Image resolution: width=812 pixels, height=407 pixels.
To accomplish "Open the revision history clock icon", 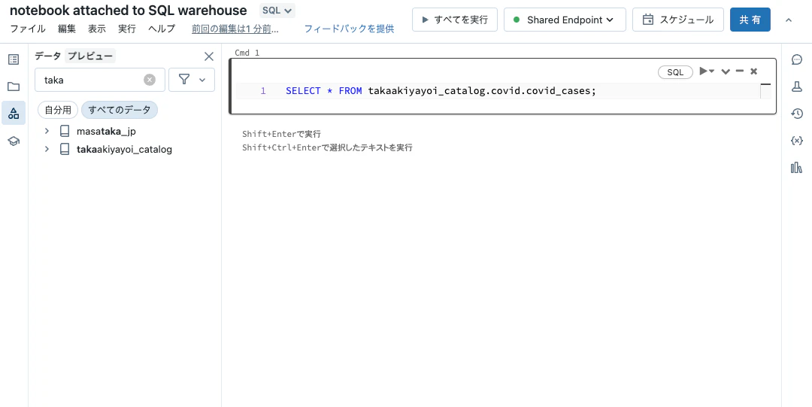I will tap(797, 114).
